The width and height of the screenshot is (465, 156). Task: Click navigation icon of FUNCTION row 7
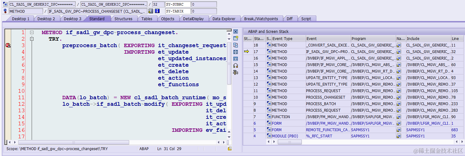point(399,117)
